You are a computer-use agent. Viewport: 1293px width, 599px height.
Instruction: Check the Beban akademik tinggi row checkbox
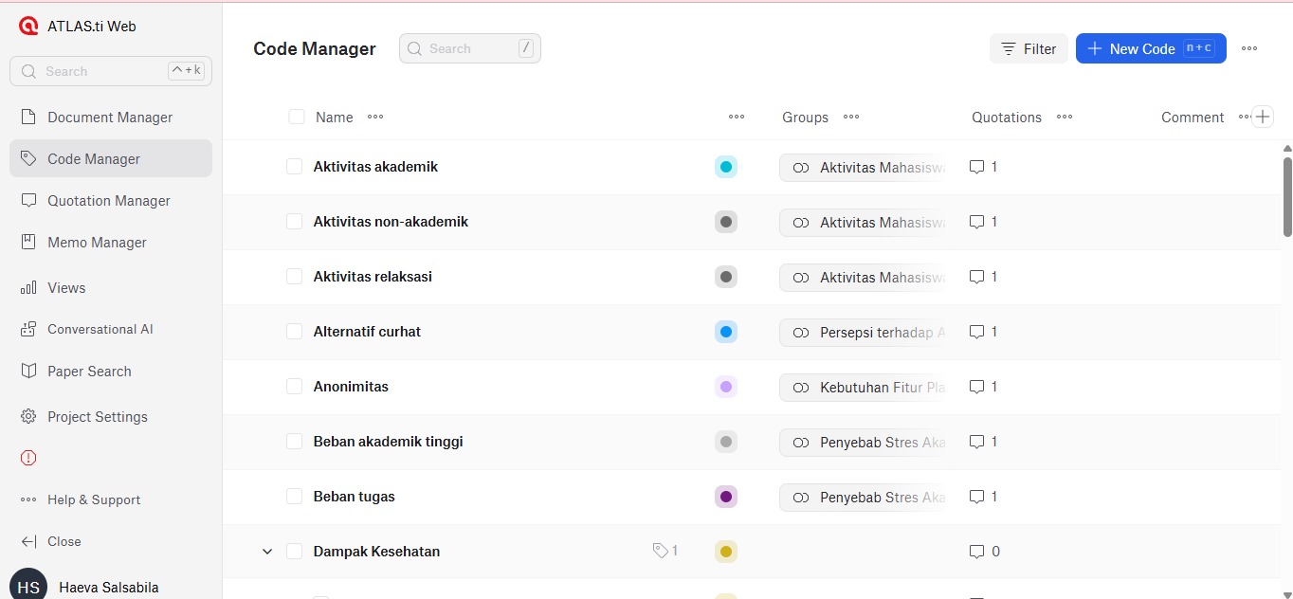[x=294, y=442]
